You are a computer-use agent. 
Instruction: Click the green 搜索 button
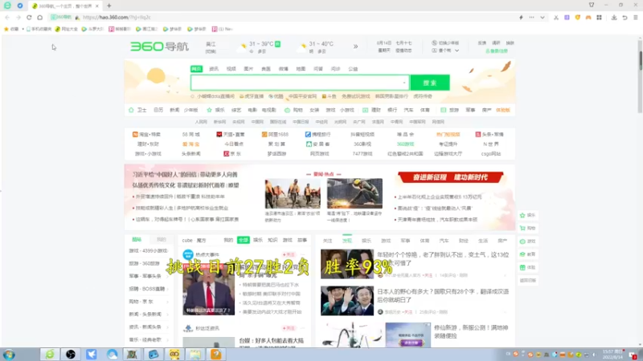(x=430, y=83)
